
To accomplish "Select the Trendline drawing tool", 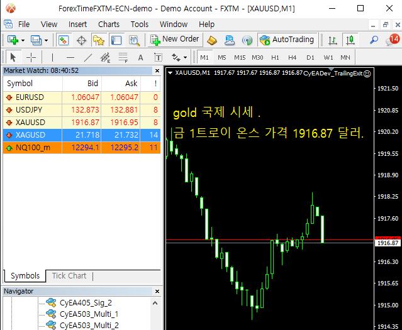I will pos(88,57).
